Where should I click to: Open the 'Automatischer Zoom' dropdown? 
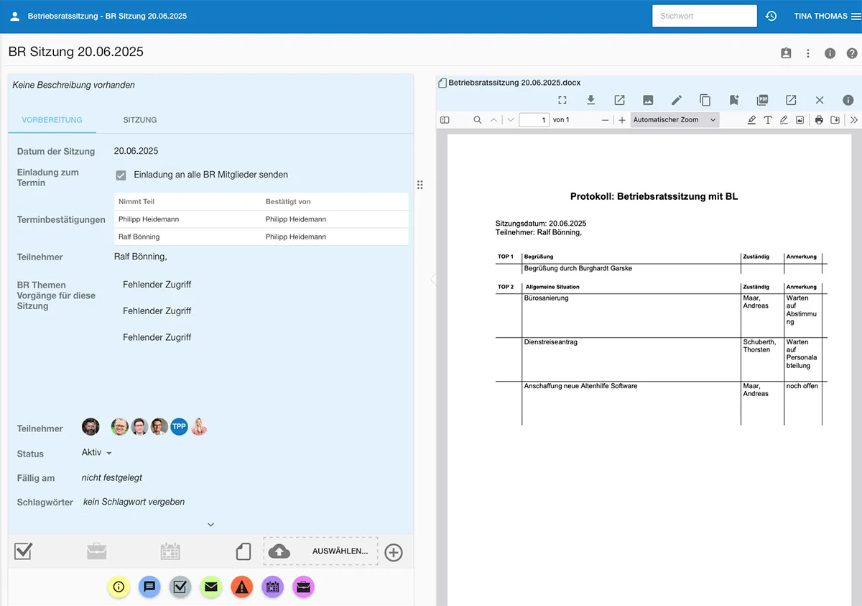click(x=675, y=120)
